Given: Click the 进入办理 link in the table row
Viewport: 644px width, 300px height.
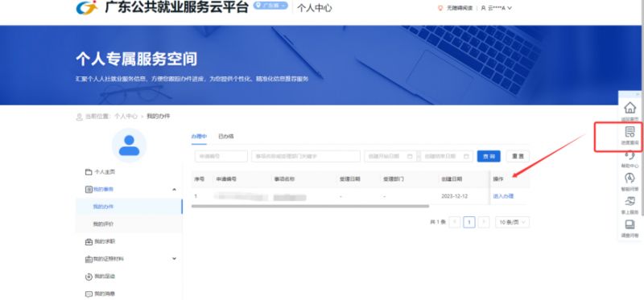Looking at the screenshot, I should click(503, 196).
